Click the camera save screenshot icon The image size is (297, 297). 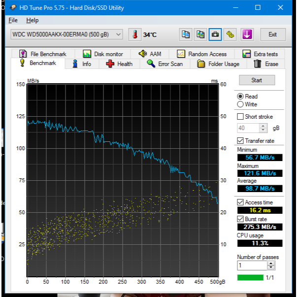[x=215, y=34]
